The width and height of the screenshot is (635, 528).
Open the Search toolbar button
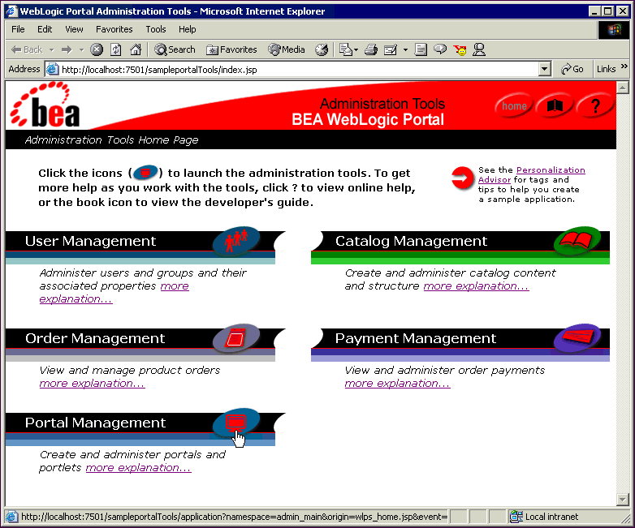click(x=175, y=49)
